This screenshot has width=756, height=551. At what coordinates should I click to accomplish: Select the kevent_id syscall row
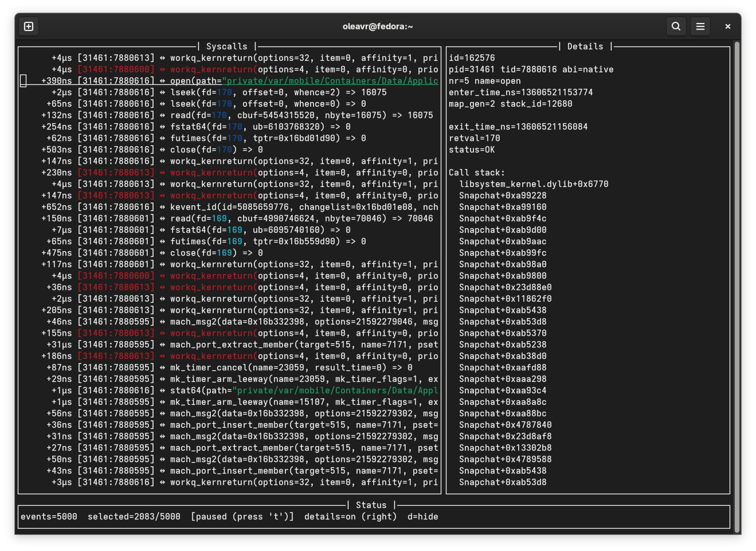[303, 207]
